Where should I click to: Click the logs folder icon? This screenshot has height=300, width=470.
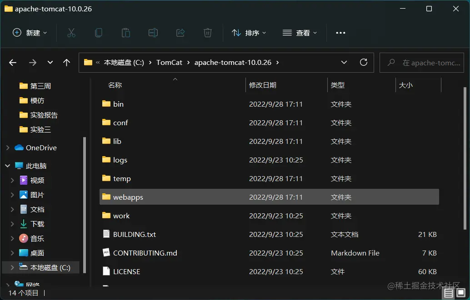pos(106,159)
